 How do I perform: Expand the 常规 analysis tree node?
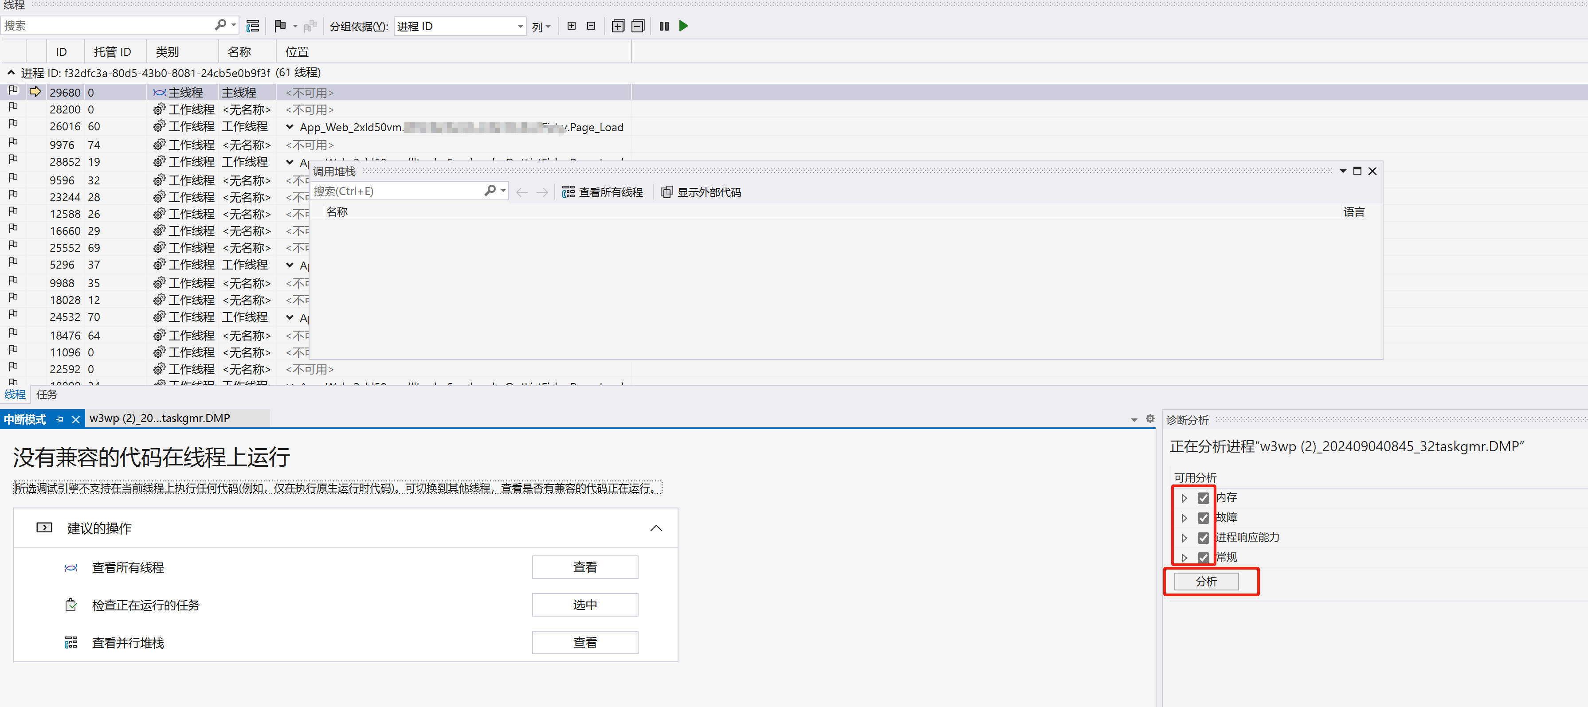(x=1184, y=557)
